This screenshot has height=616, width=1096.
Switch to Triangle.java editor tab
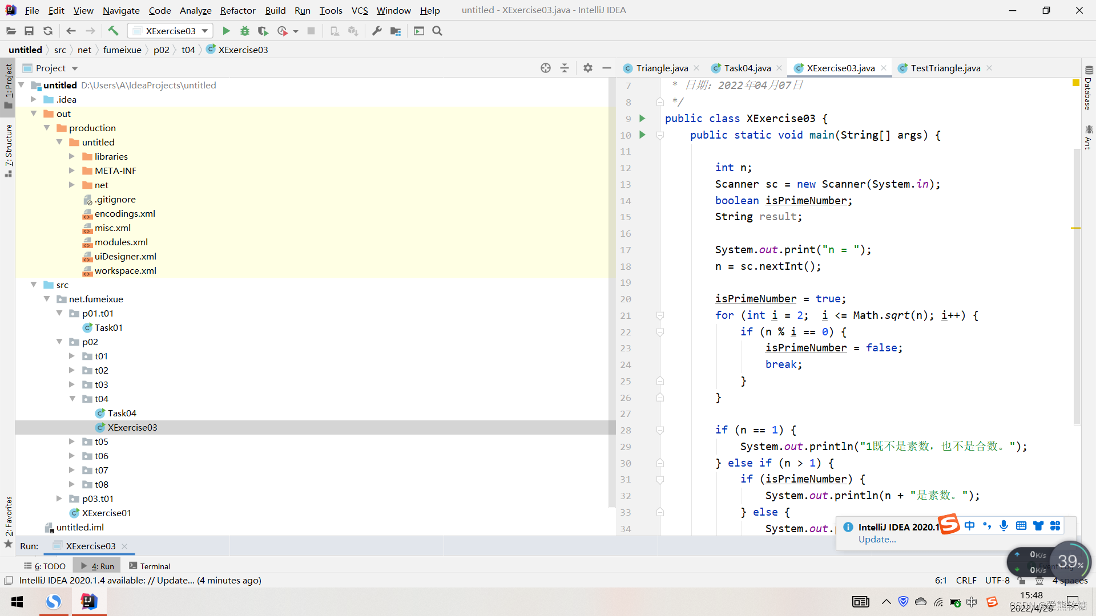[x=662, y=68]
